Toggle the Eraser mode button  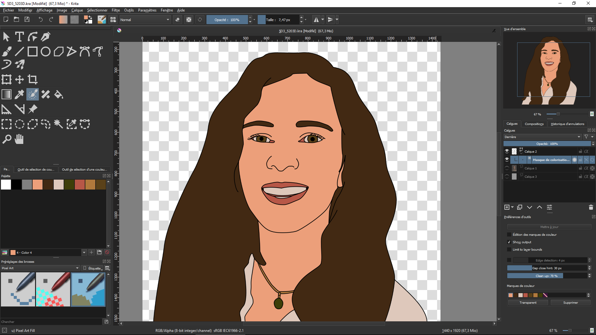coord(178,20)
